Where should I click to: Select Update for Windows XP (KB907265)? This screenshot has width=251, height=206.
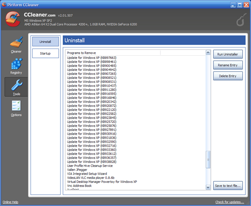92,74
